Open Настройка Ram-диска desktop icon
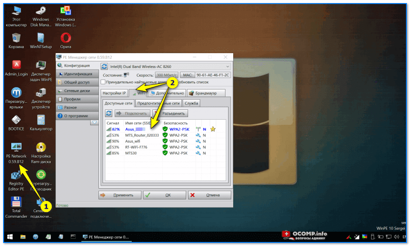The width and height of the screenshot is (410, 246). click(41, 153)
